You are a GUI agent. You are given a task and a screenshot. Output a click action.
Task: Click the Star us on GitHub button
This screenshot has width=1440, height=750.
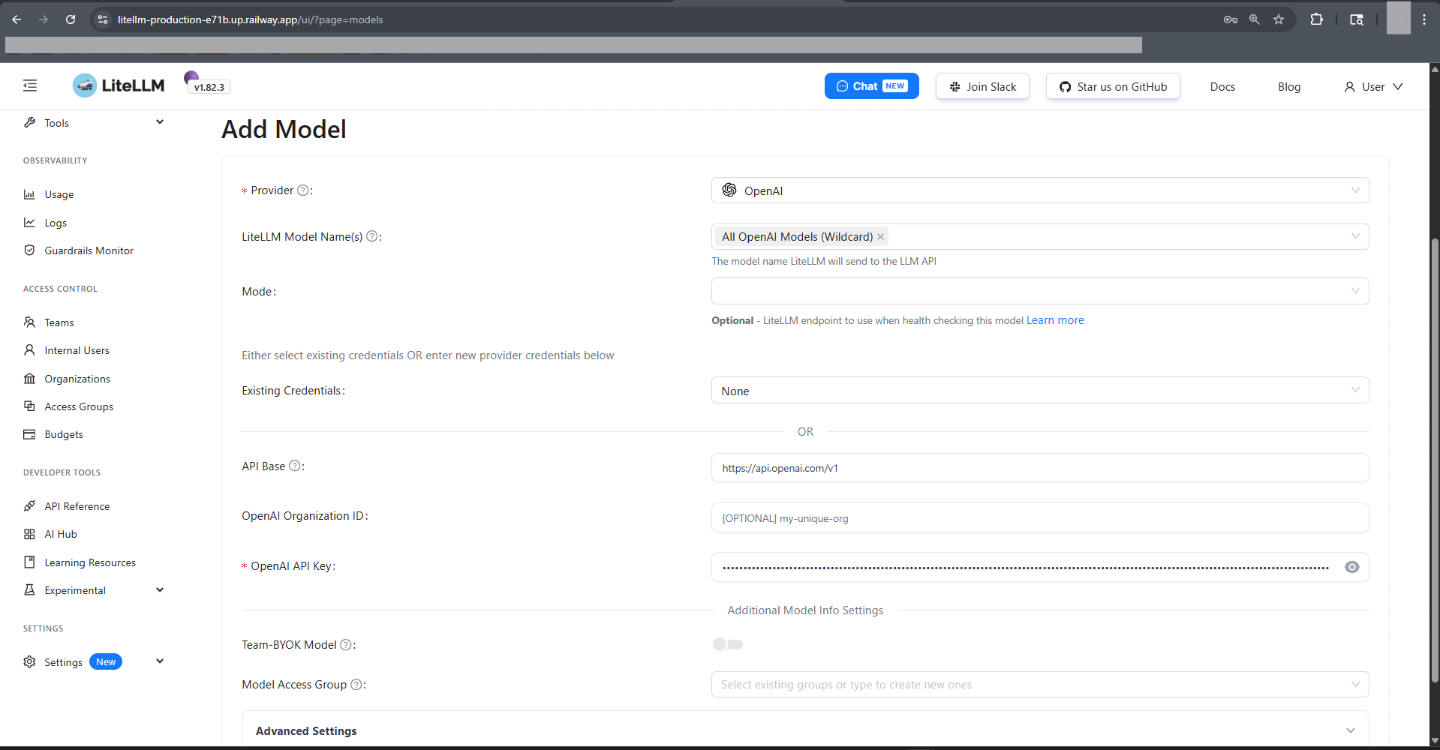[x=1112, y=85]
